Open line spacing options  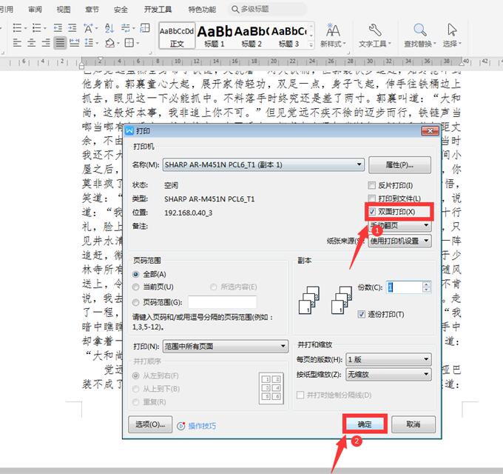(x=89, y=43)
